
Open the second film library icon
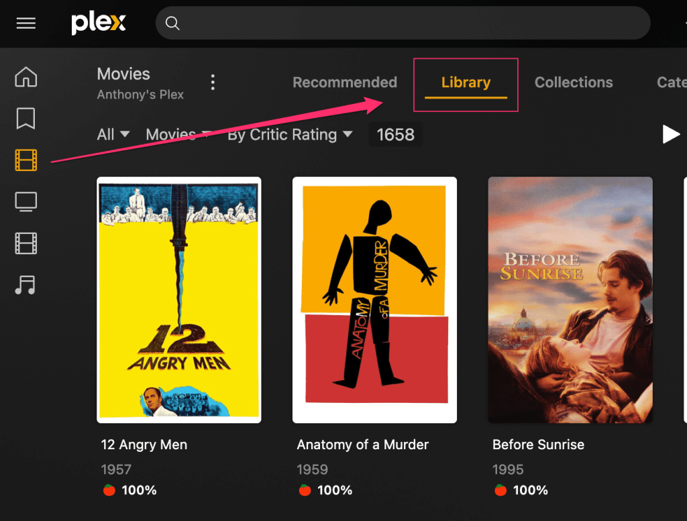[26, 243]
